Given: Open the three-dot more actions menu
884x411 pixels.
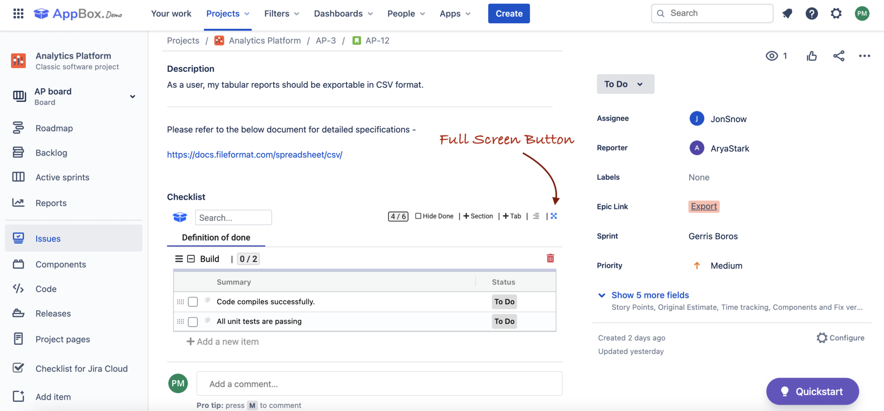Looking at the screenshot, I should tap(864, 56).
